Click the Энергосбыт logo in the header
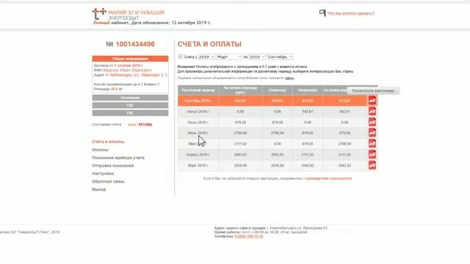Viewport: 470px width, 264px height. point(129,15)
